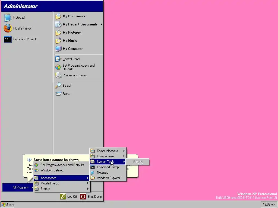This screenshot has height=208, width=278.
Task: Open the All Programs menu
Action: [x=18, y=187]
